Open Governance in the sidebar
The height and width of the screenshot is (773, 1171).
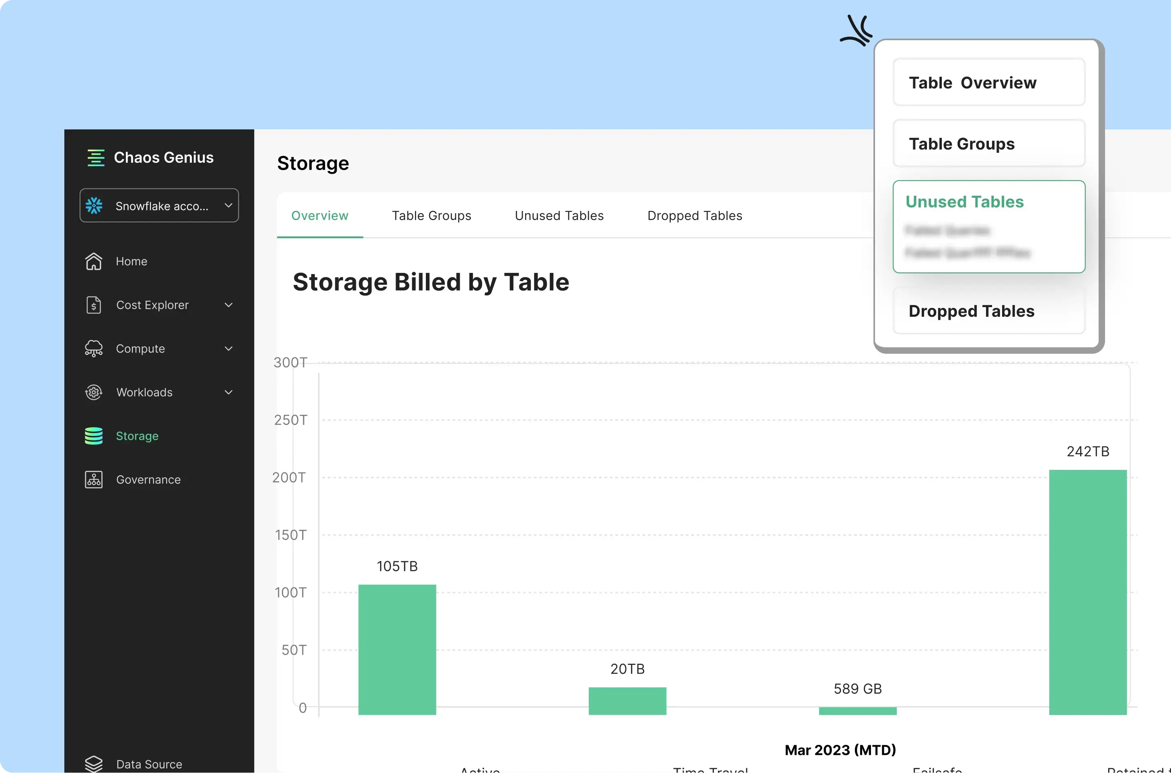pos(148,480)
